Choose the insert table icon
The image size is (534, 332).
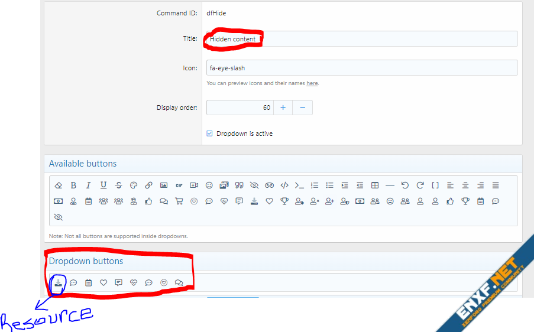pos(375,185)
